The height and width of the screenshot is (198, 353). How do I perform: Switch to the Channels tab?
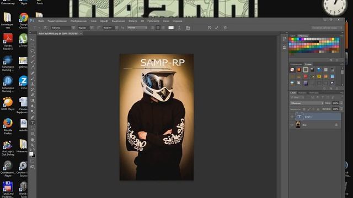[302, 92]
